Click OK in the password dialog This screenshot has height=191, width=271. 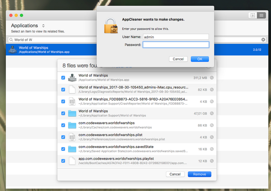point(200,59)
